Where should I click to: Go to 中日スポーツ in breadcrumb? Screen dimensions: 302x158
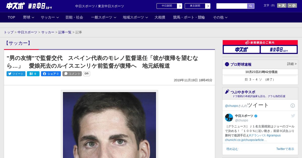coord(27,32)
